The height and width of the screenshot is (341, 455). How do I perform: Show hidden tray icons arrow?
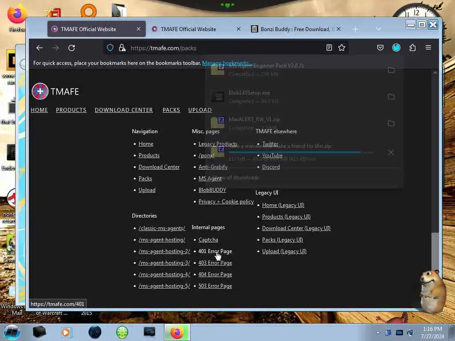point(378,333)
